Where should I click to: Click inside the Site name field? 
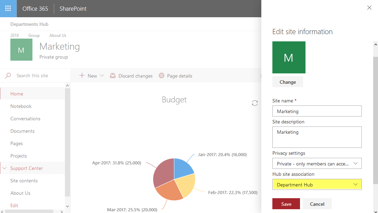tap(317, 111)
